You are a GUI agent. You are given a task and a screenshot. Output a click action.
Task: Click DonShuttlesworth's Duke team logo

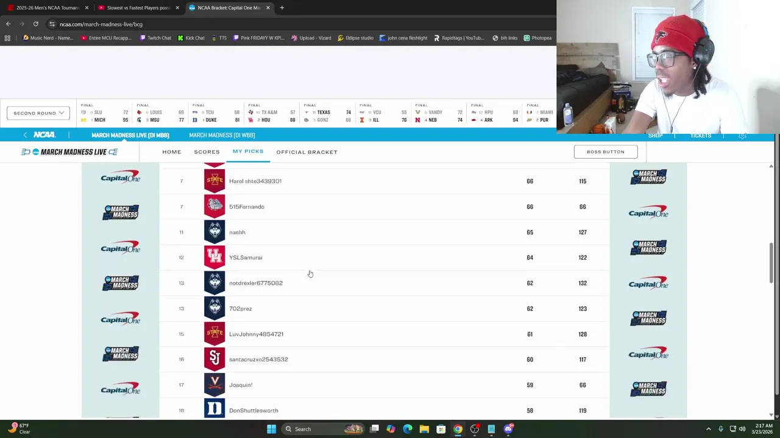pyautogui.click(x=214, y=409)
